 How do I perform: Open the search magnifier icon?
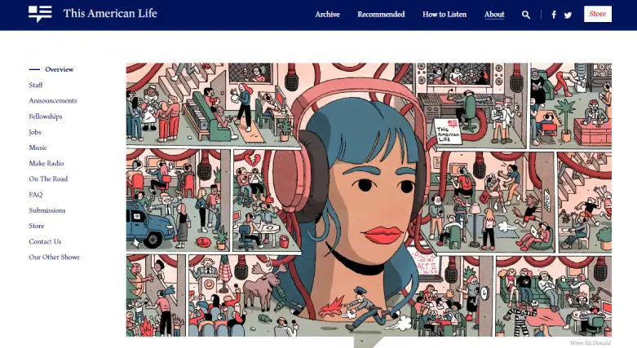click(x=526, y=15)
